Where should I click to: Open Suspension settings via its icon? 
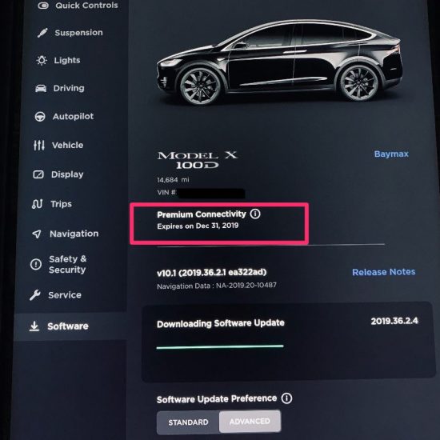coord(42,33)
